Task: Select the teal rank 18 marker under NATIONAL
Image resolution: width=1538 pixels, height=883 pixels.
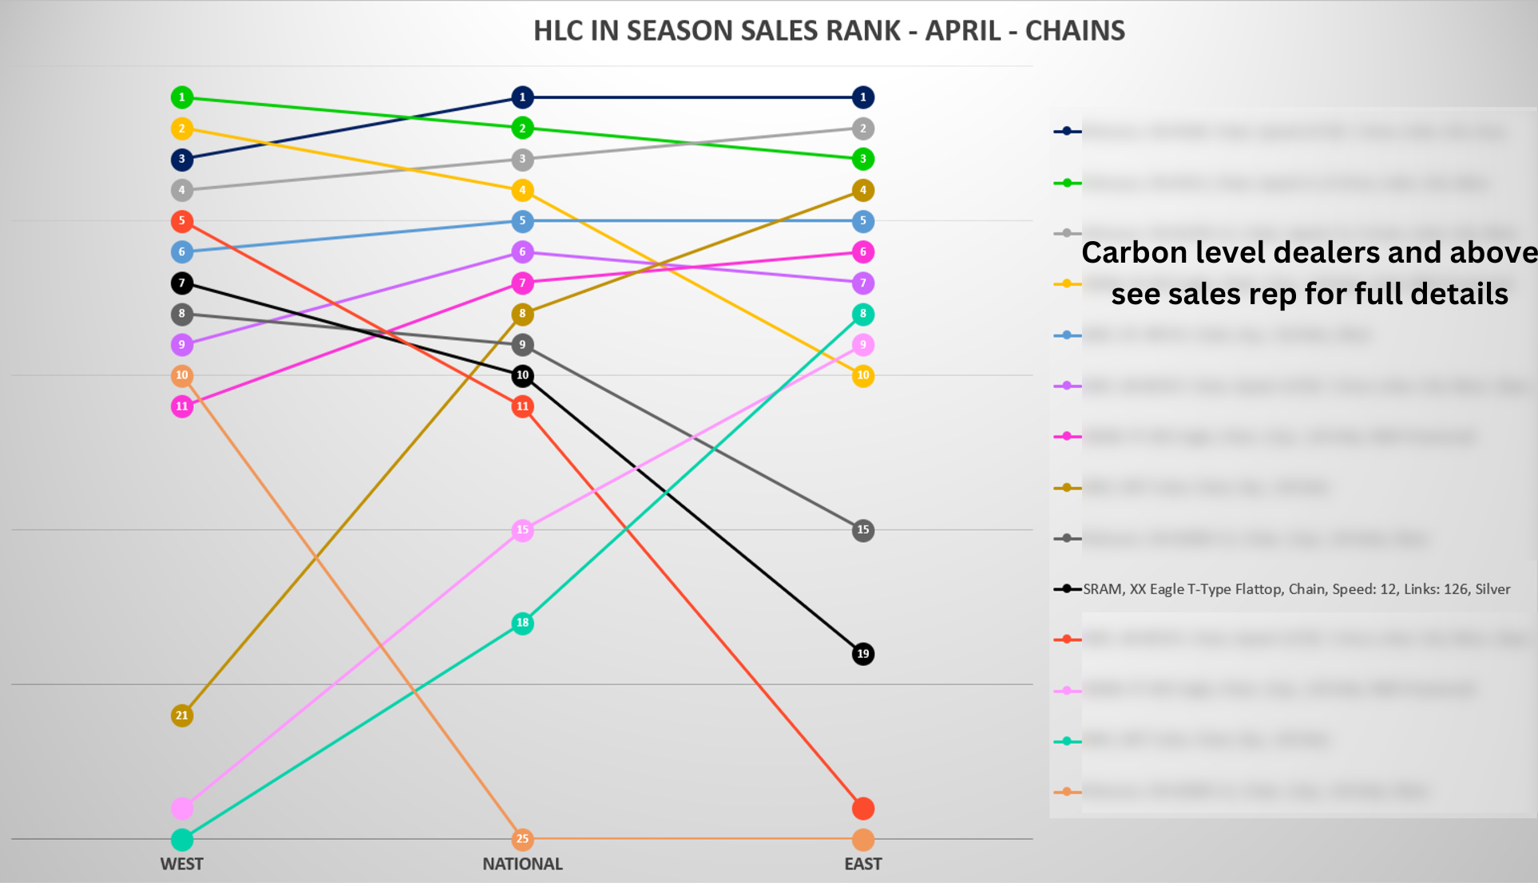Action: (522, 623)
